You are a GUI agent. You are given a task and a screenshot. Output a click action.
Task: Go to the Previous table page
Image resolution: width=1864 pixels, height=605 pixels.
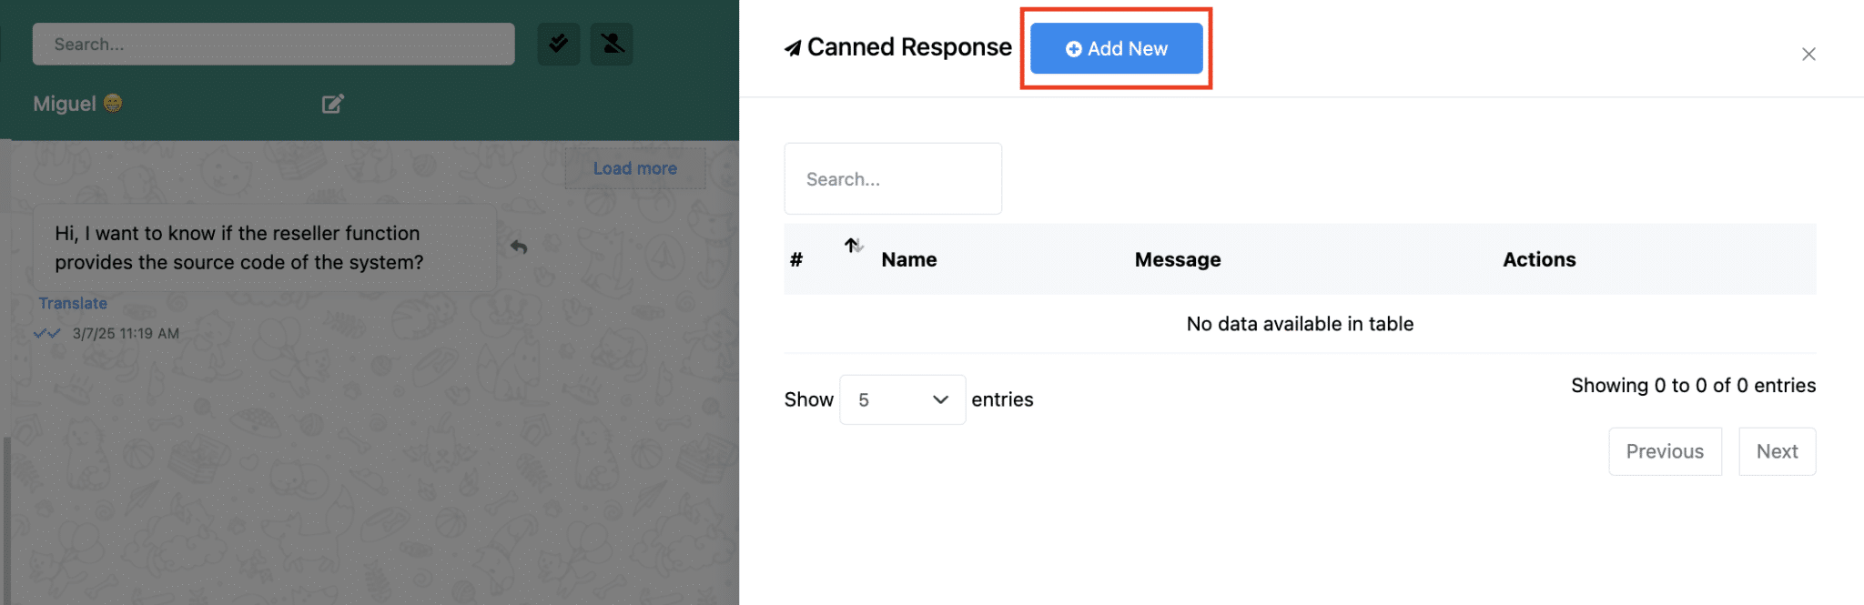(x=1664, y=451)
